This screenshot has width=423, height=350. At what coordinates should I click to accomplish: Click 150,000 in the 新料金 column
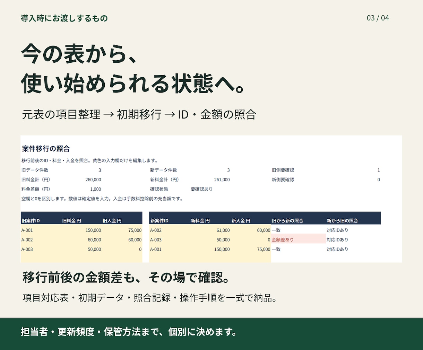coord(222,249)
